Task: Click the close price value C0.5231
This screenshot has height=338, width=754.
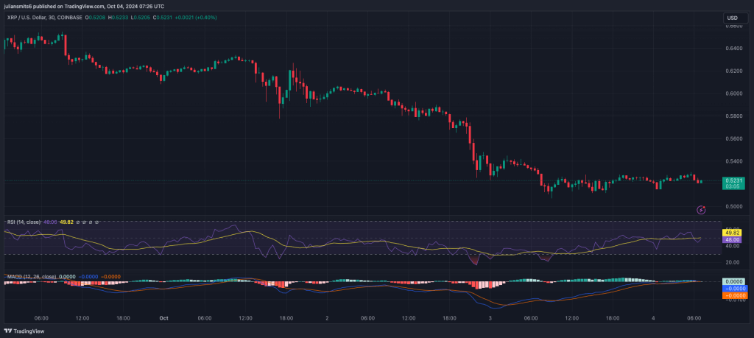Action: [161, 18]
